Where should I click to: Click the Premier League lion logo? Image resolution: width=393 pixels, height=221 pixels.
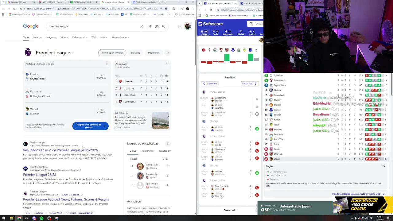[x=28, y=52]
